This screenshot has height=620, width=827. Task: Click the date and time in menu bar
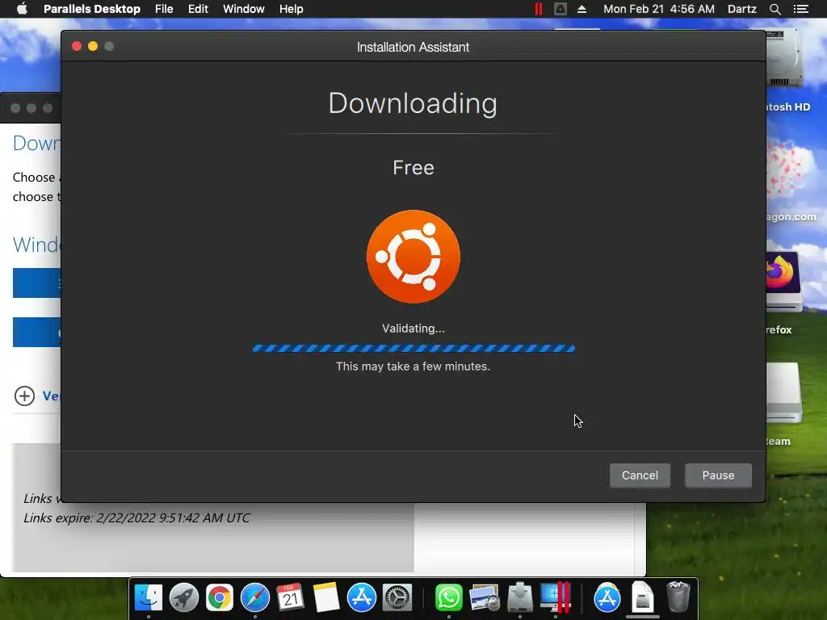[x=659, y=9]
